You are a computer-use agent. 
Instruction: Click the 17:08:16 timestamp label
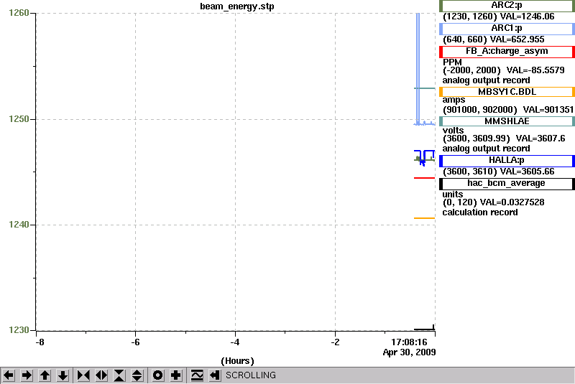click(x=409, y=342)
